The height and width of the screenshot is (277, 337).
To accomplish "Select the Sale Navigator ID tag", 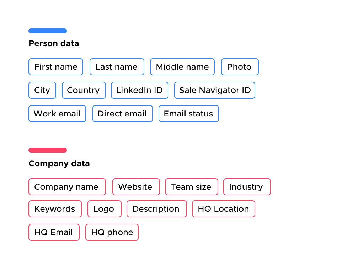I will tap(215, 90).
